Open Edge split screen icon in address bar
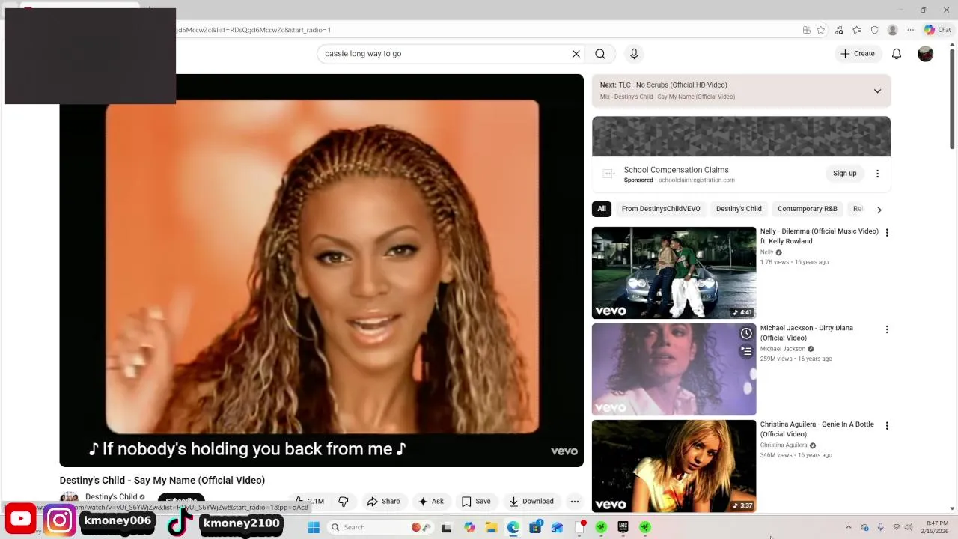The height and width of the screenshot is (539, 958). point(806,30)
